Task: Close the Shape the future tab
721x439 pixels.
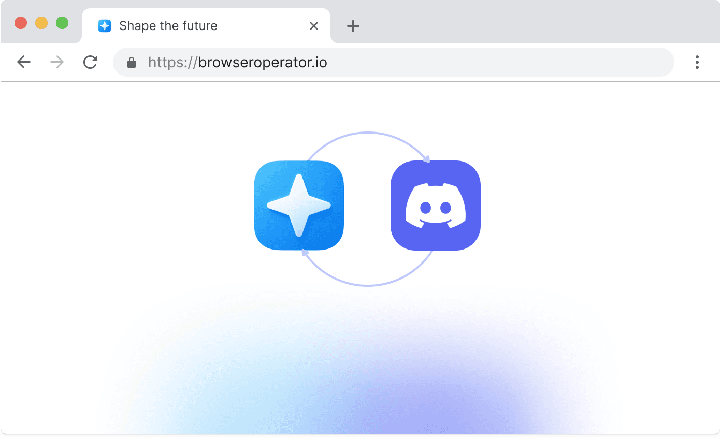Action: point(314,26)
